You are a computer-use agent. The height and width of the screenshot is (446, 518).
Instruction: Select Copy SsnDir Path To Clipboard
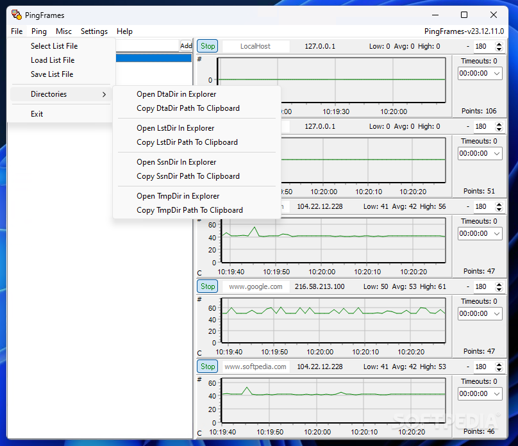click(197, 176)
